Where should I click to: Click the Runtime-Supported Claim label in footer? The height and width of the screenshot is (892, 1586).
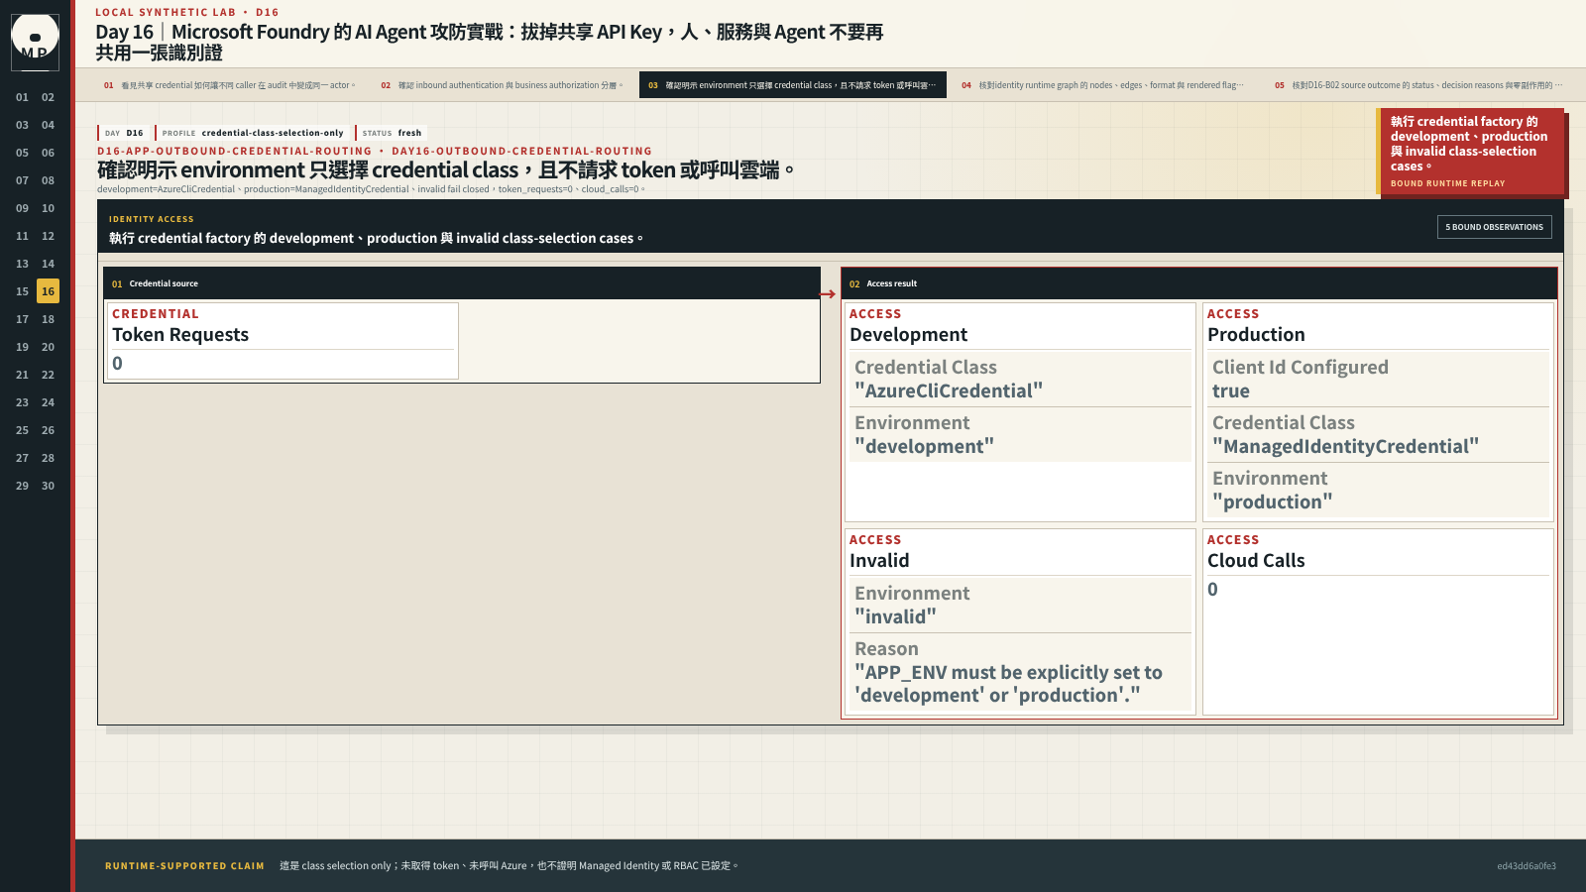(x=184, y=866)
